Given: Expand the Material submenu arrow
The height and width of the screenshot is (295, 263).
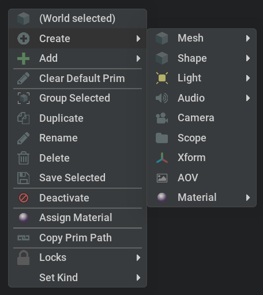Looking at the screenshot, I should tap(248, 197).
